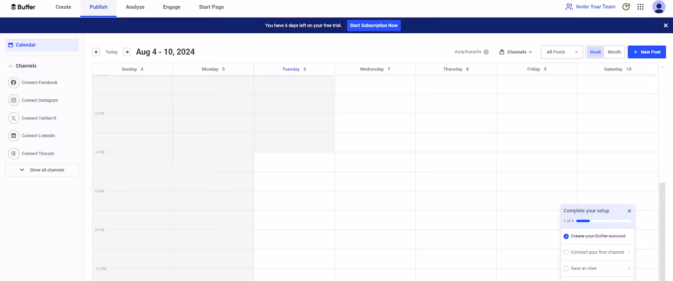
Task: Click the Connect Twitter/X icon
Action: click(x=13, y=118)
